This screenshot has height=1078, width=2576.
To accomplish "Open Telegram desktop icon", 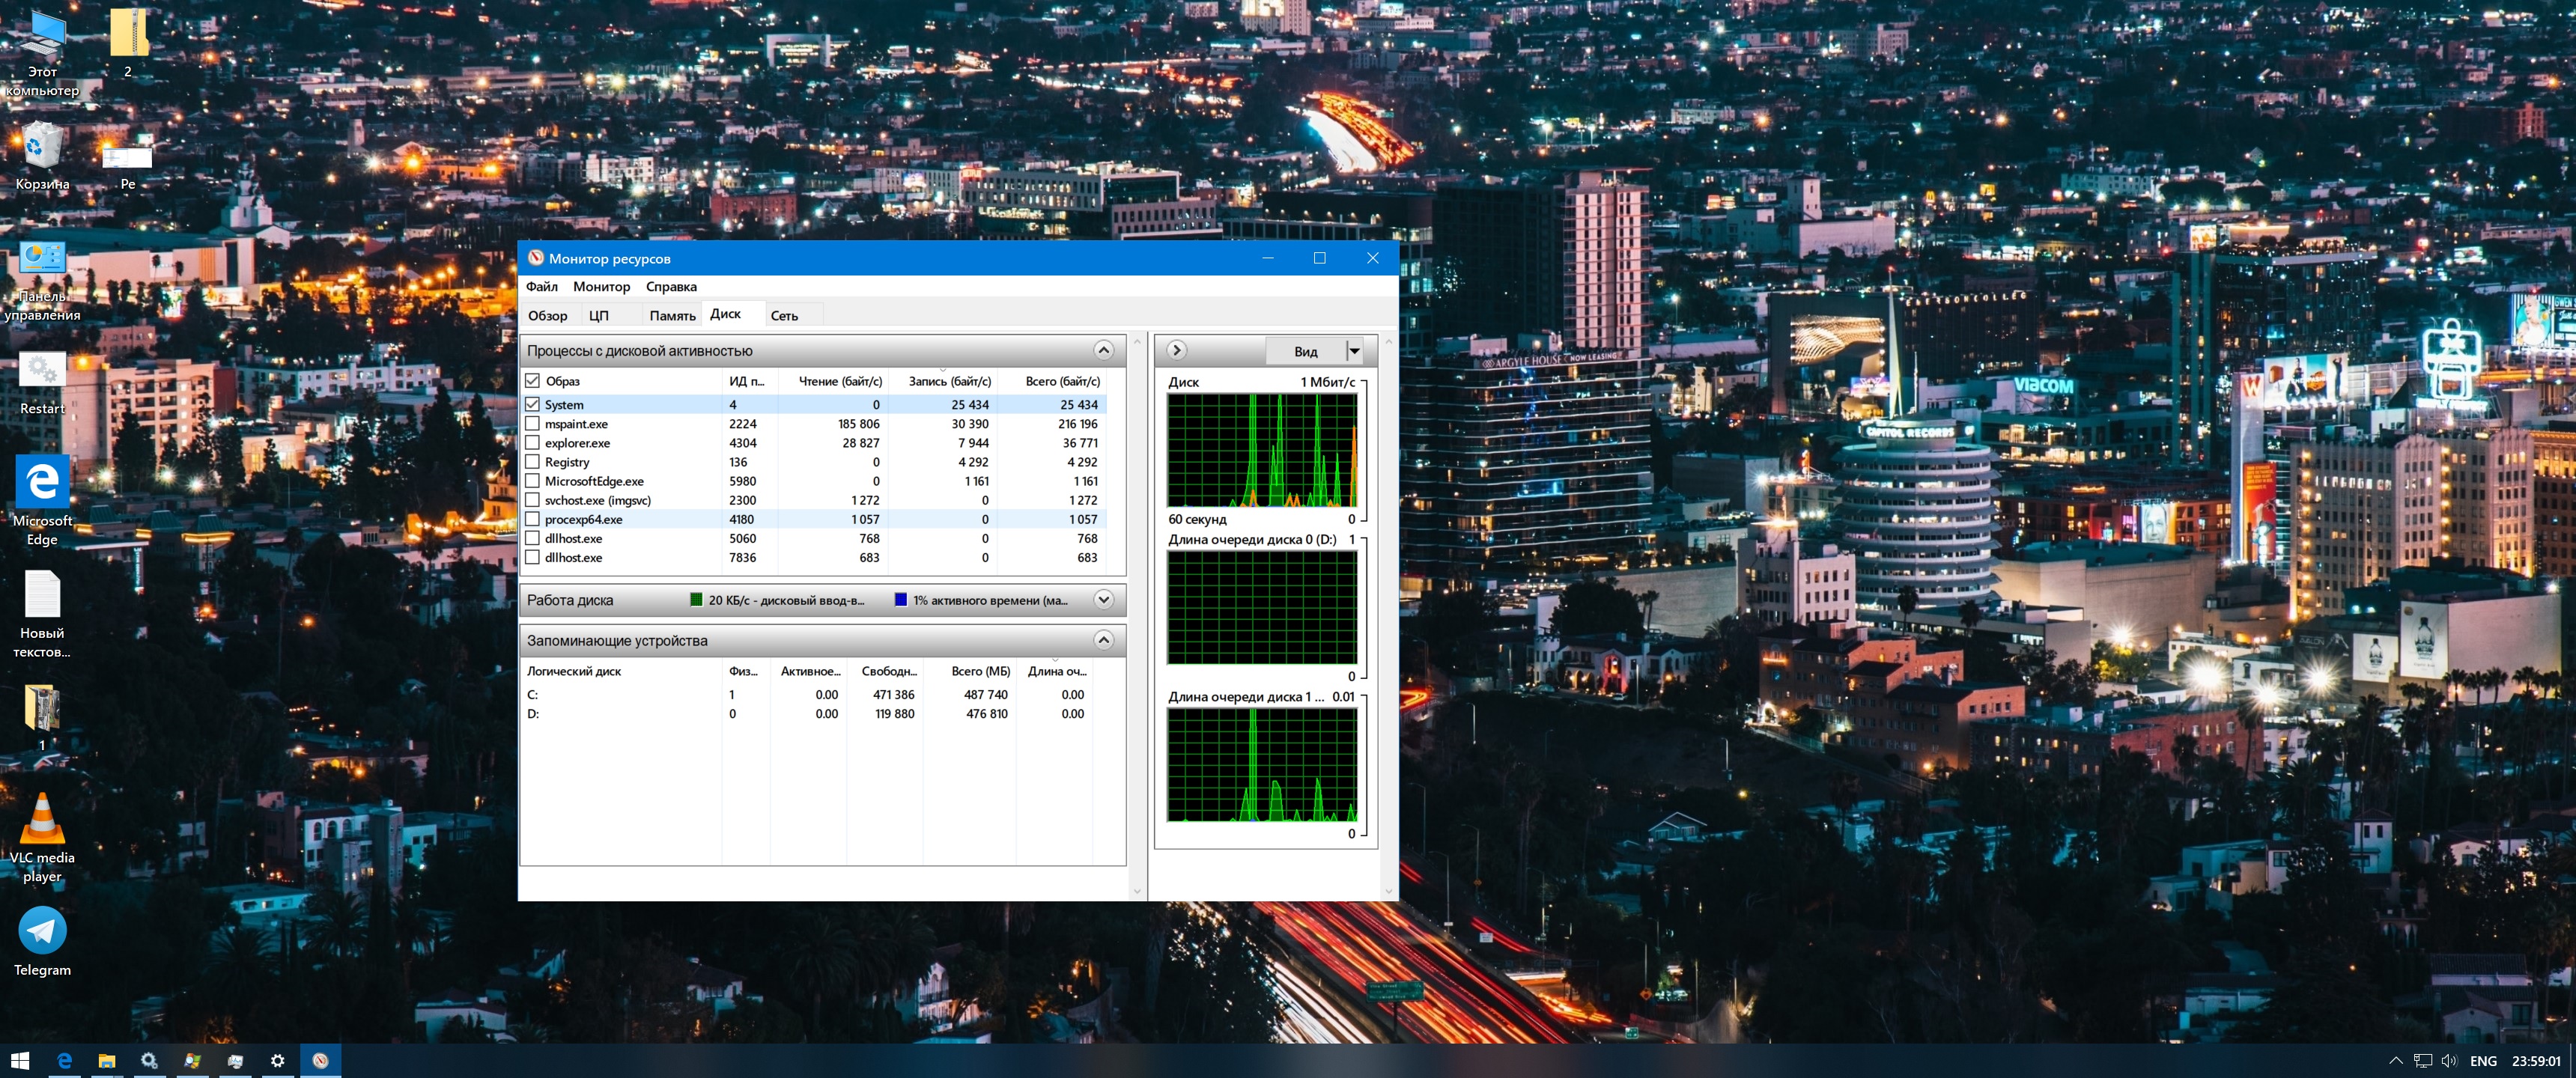I will [x=42, y=932].
